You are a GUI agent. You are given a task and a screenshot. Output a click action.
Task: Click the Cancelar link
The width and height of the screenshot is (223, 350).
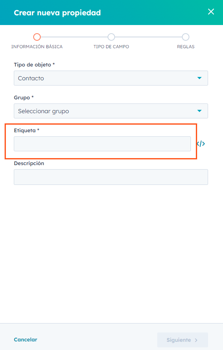coord(25,340)
